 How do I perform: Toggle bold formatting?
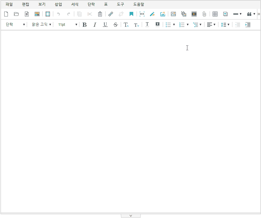coord(85,25)
